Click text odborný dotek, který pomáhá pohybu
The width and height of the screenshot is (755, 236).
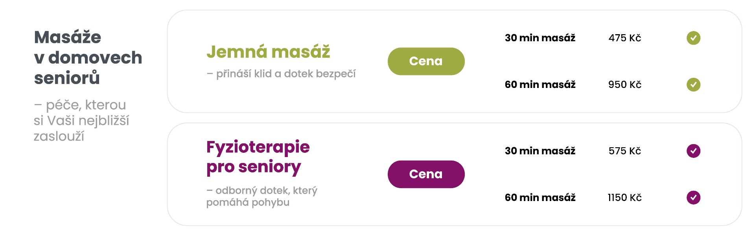262,196
